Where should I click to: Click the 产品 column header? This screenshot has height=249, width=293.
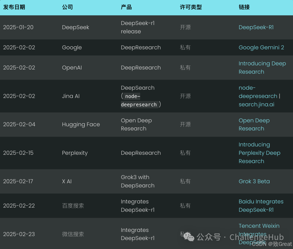[126, 7]
